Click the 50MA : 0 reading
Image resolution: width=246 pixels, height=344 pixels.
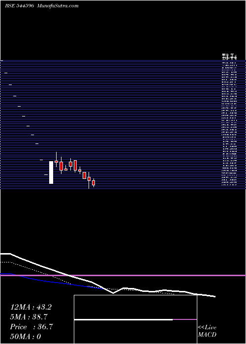point(26,337)
